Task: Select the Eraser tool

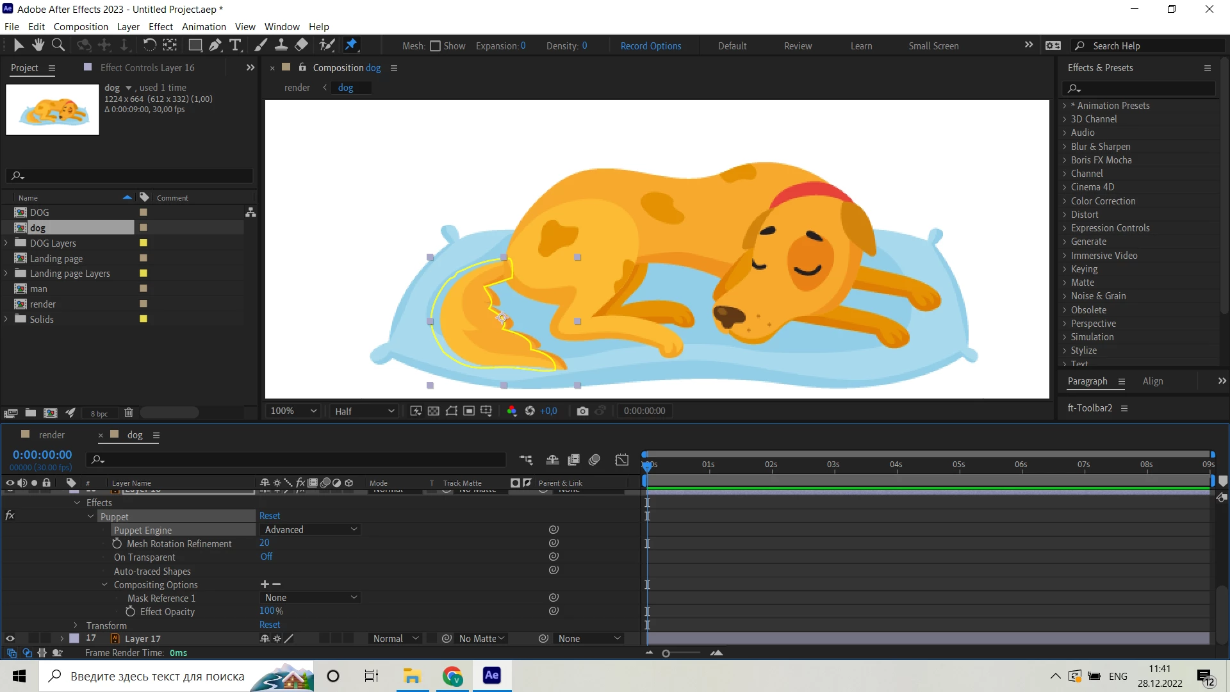Action: (x=301, y=45)
